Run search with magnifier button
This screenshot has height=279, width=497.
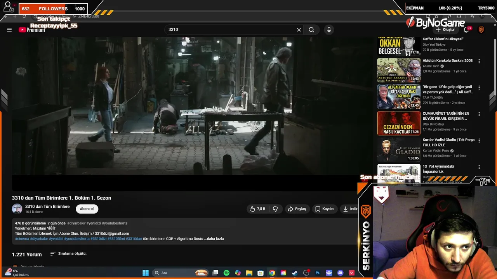[311, 30]
